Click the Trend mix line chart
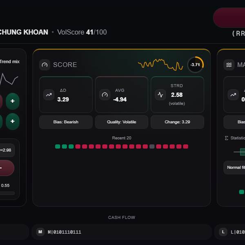 pos(9,79)
